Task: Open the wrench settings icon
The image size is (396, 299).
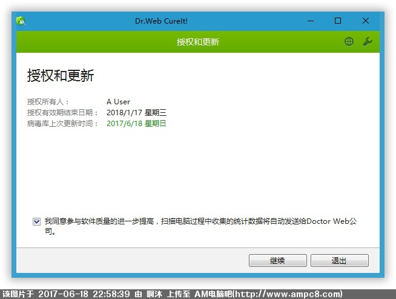Action: (368, 41)
